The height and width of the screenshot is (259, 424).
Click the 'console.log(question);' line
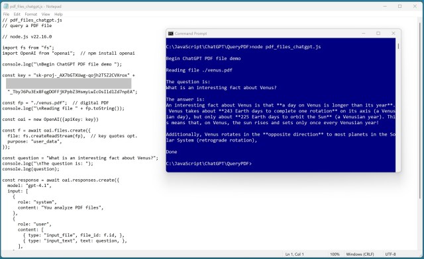coord(31,169)
